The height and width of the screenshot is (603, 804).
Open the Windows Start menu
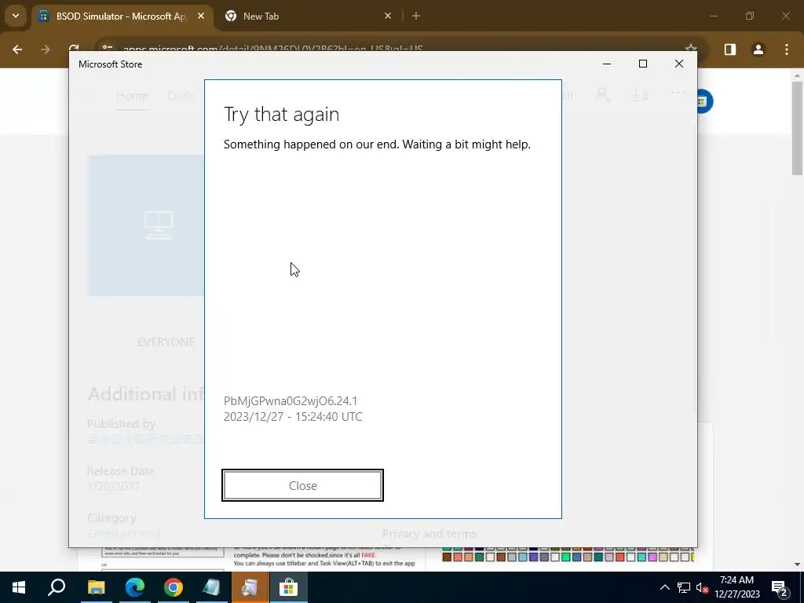(x=19, y=587)
